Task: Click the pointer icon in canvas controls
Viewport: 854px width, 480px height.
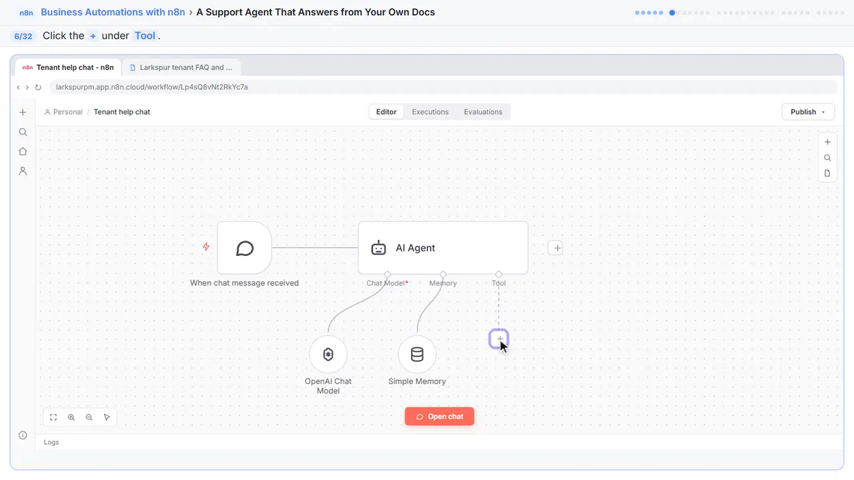Action: click(107, 417)
